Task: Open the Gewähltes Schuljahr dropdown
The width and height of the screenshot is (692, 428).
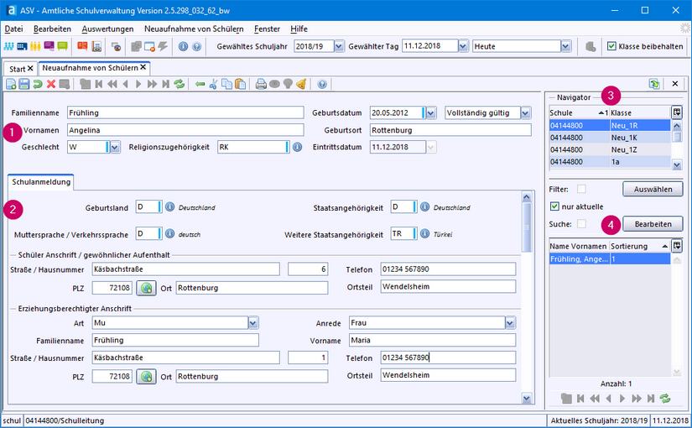Action: point(340,46)
